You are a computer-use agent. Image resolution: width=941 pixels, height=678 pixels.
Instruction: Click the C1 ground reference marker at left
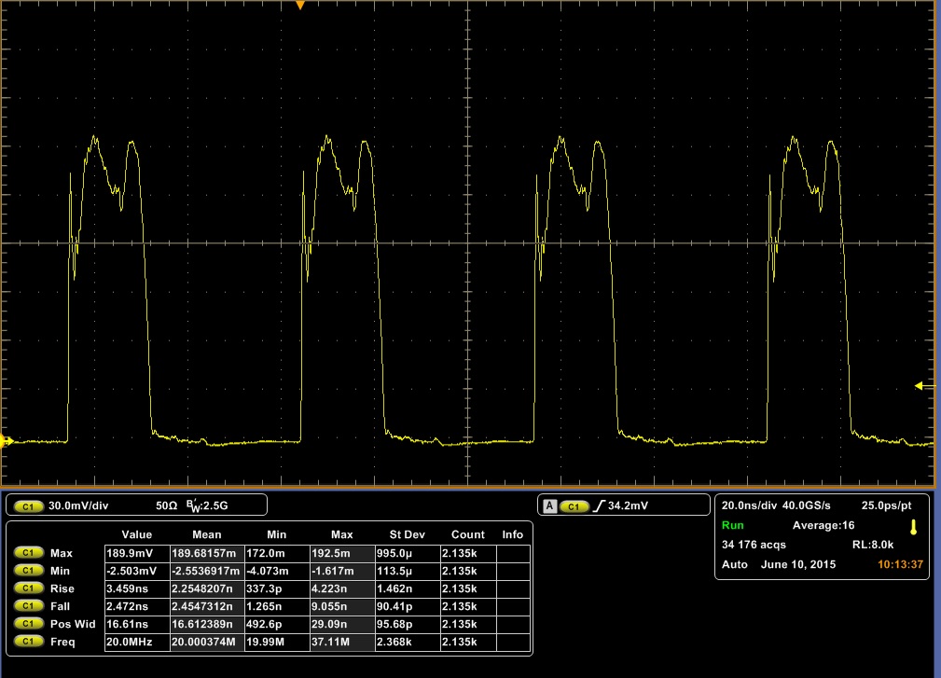[6, 442]
